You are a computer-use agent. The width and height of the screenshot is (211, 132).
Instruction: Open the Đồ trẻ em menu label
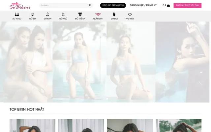coord(80,19)
